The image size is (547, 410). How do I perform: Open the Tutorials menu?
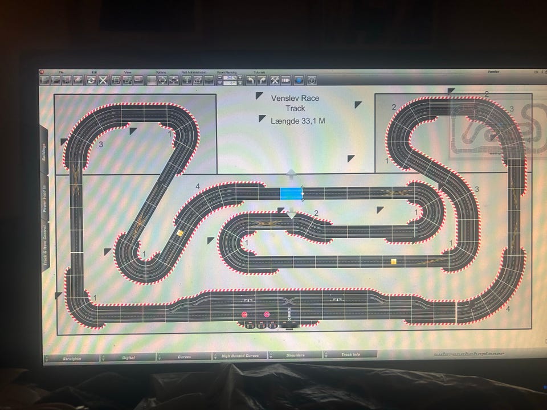[x=259, y=72]
